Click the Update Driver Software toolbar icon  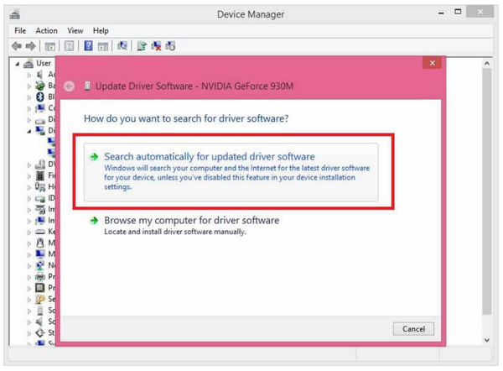coord(142,45)
